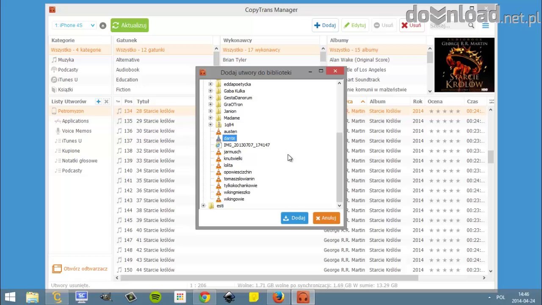Add a new playlist with the plus icon
The image size is (542, 305).
click(x=98, y=102)
